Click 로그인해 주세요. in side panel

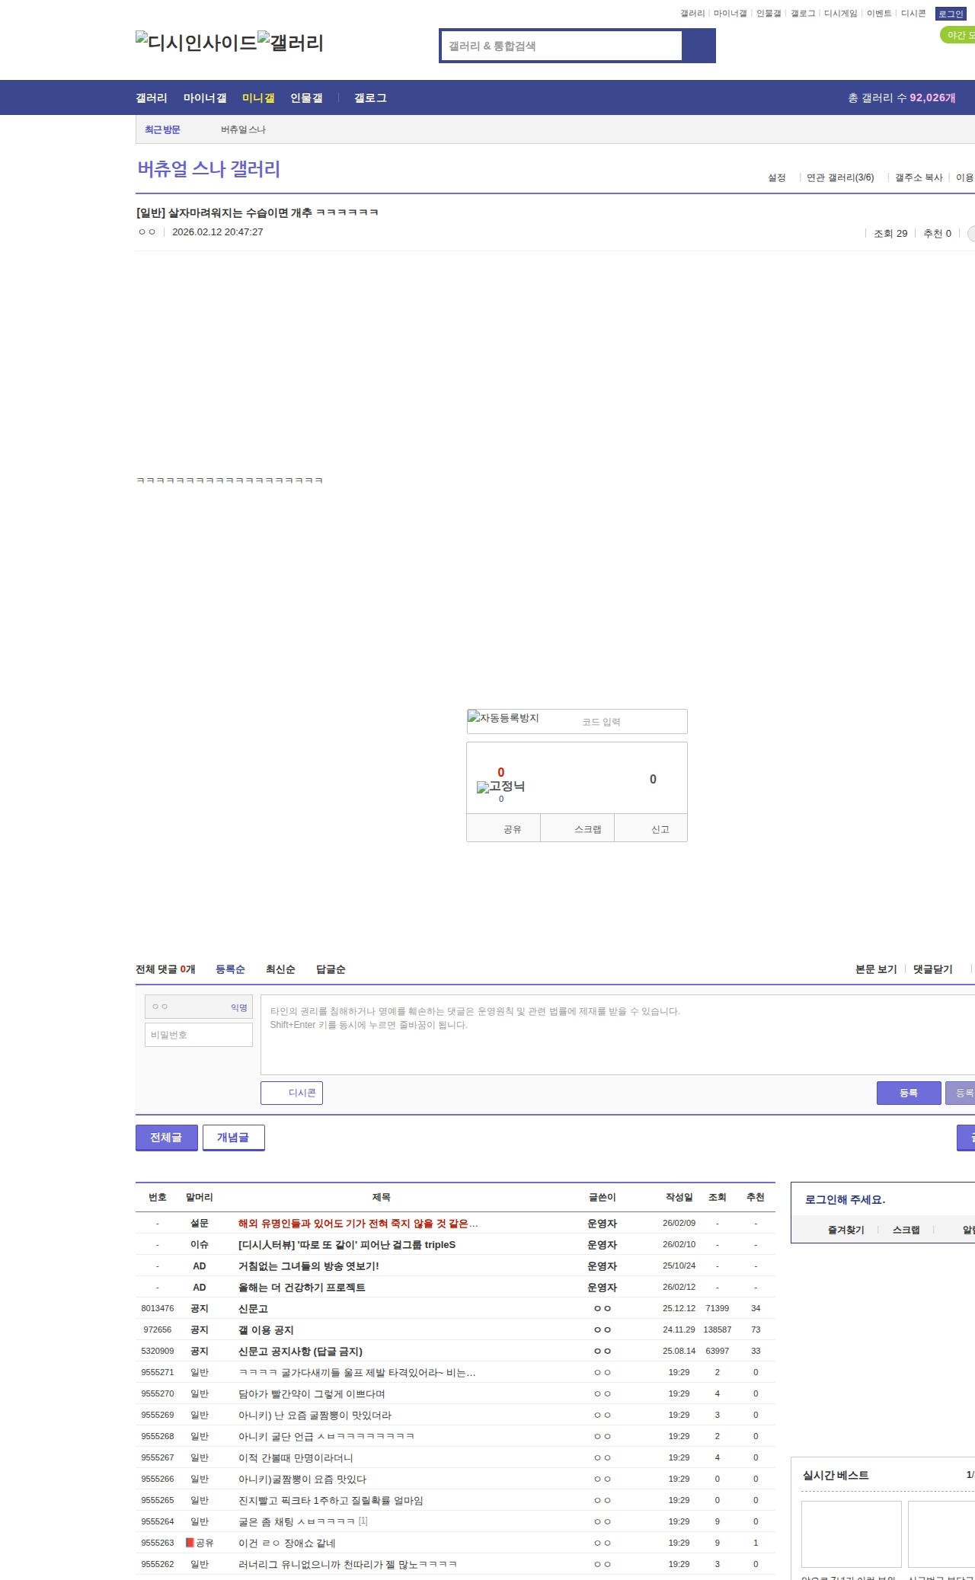coord(845,1199)
